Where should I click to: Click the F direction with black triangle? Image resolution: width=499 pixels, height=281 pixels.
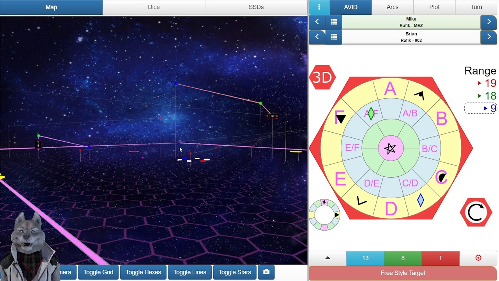pos(340,118)
